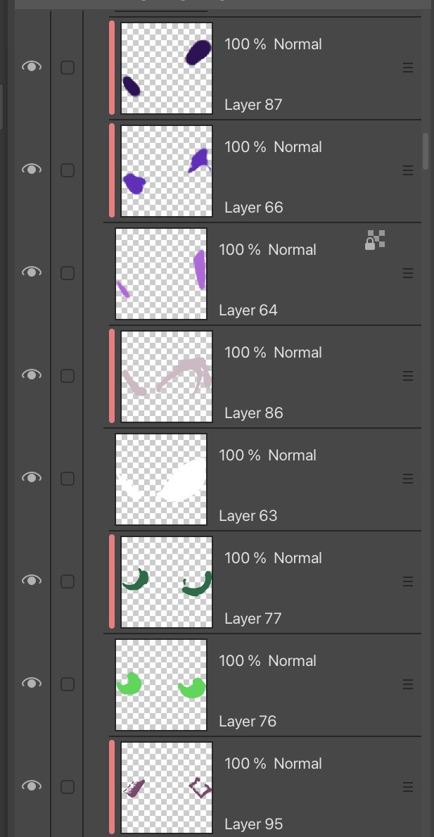Image resolution: width=434 pixels, height=837 pixels.
Task: Hide Layer 87 with its eye icon
Action: pyautogui.click(x=32, y=67)
